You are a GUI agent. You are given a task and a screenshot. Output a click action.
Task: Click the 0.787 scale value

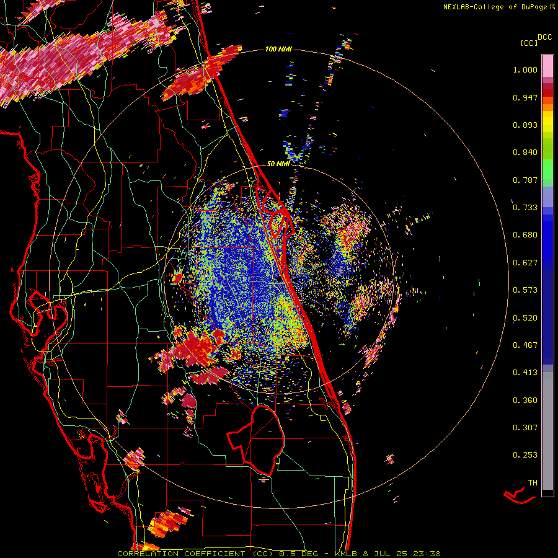(x=525, y=180)
